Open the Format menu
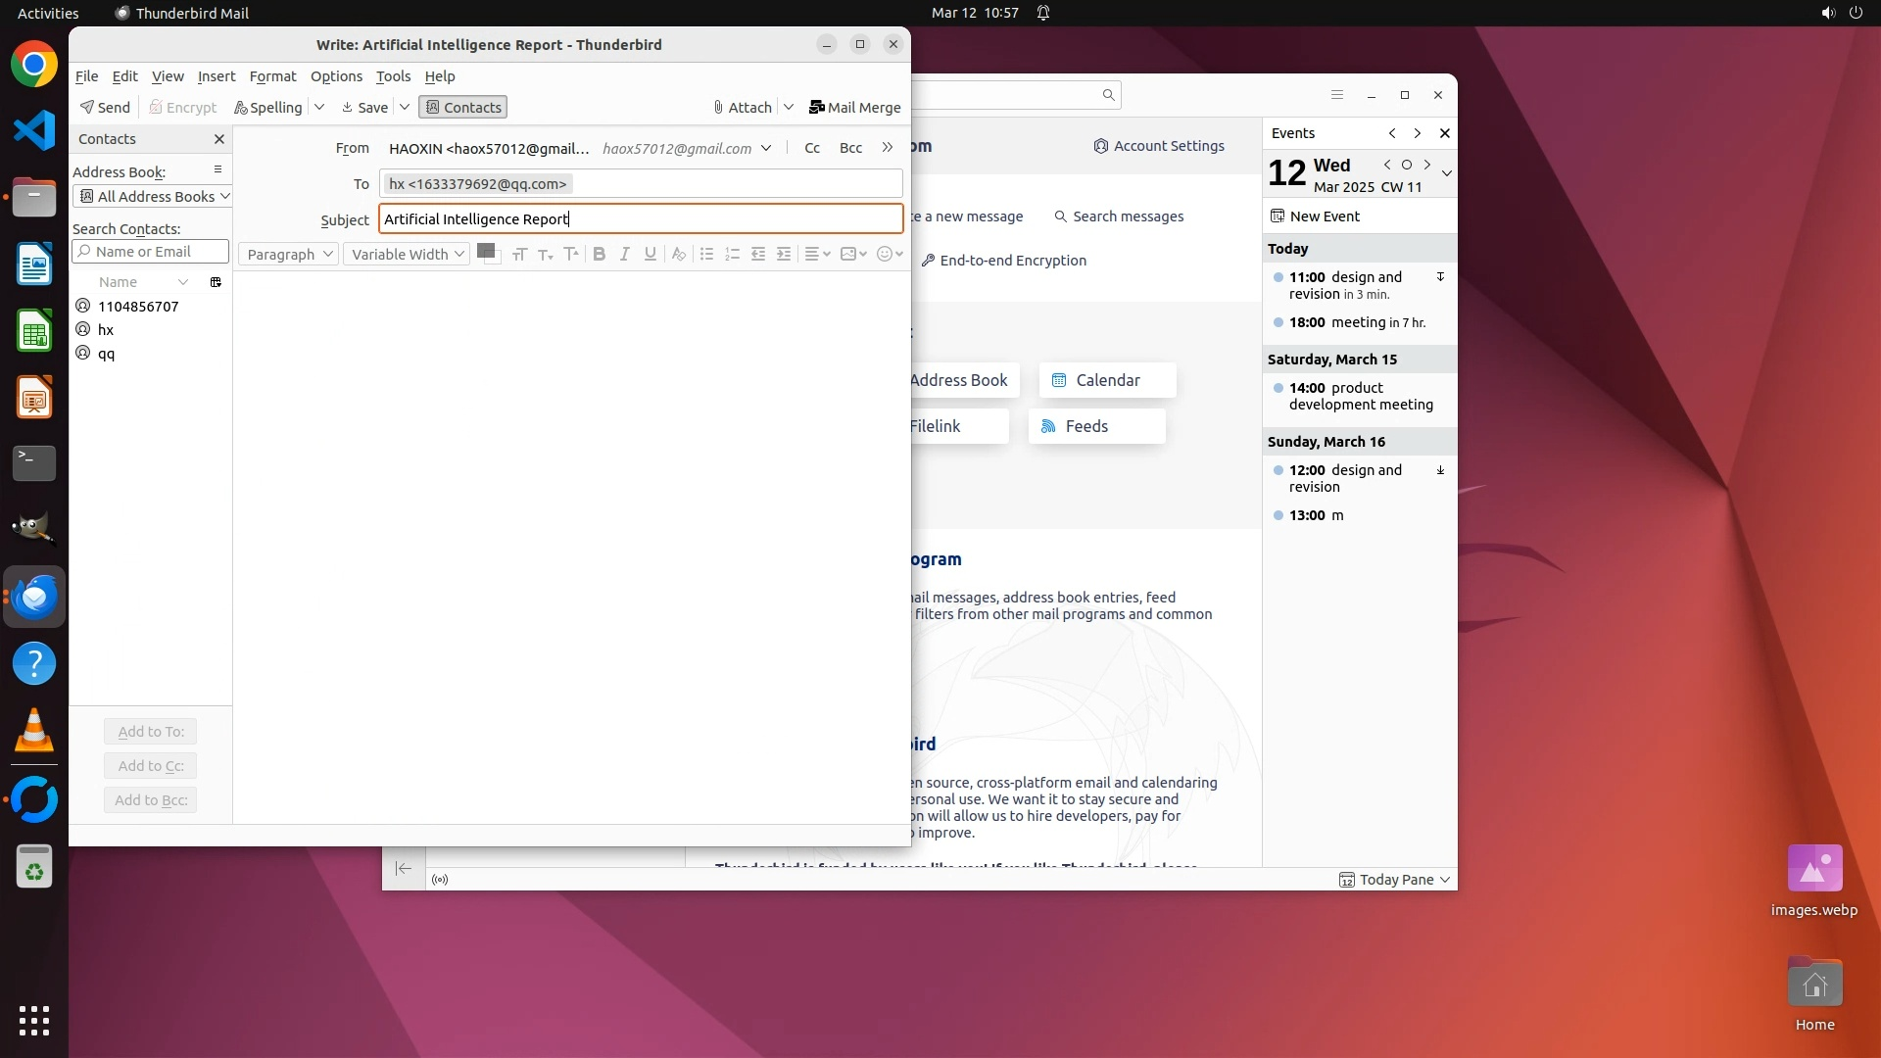 [x=272, y=76]
